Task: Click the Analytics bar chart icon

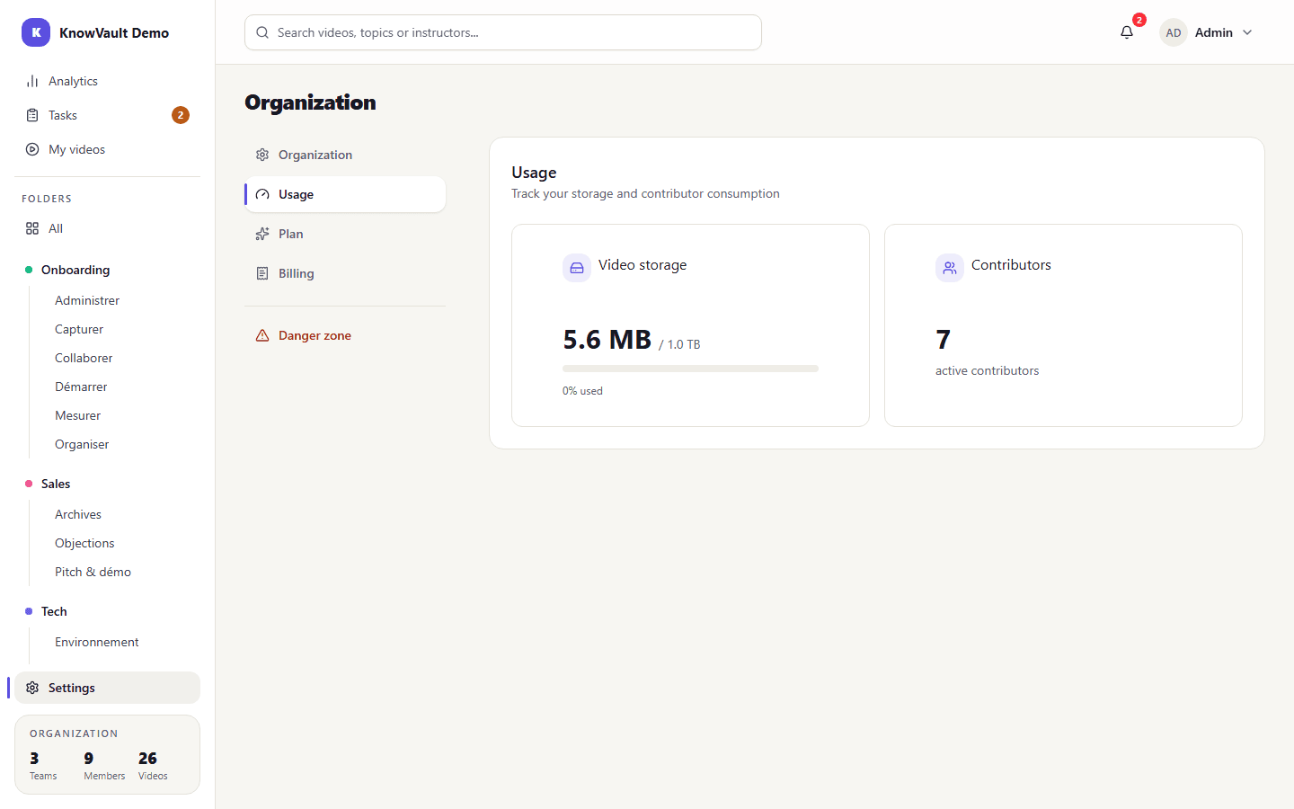Action: coord(32,81)
